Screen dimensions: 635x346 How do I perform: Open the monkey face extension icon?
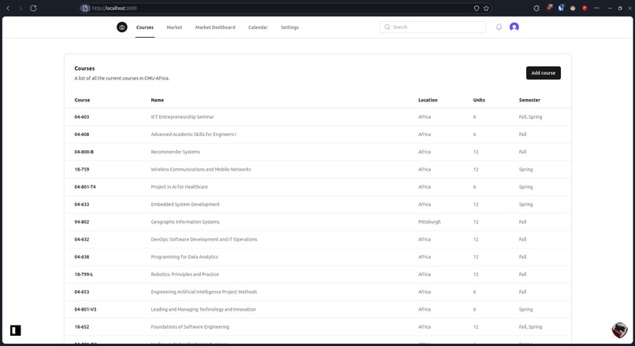(x=573, y=8)
